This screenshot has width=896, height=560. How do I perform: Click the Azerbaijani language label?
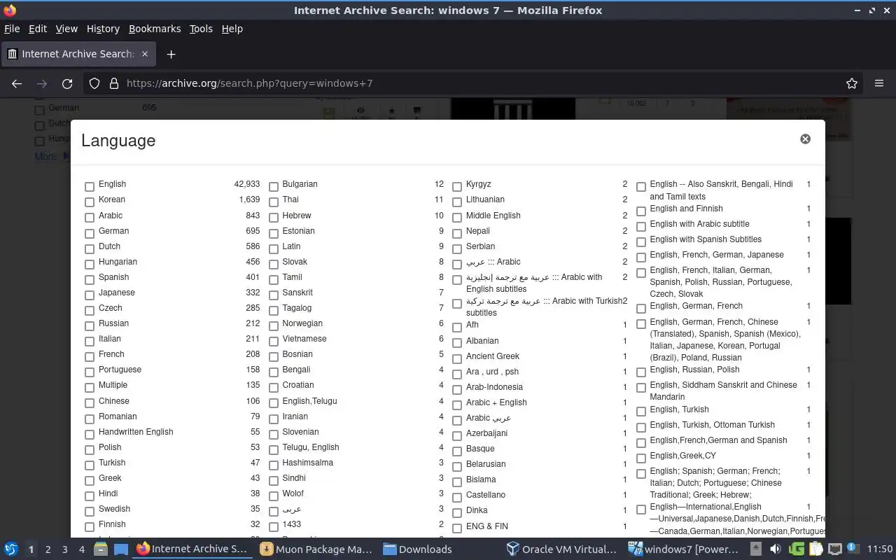486,433
